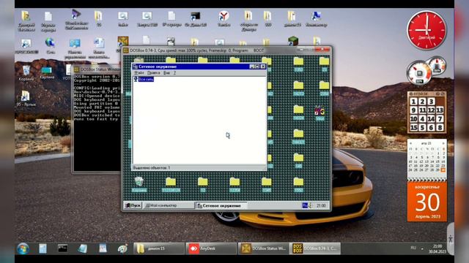The width and height of the screenshot is (469, 263).
Task: Slide puzzle gadget tile numbered 13
Action: point(440,110)
